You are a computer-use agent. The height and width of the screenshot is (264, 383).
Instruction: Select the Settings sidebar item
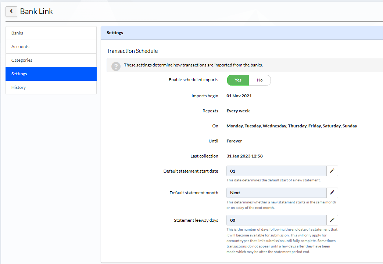[x=51, y=74]
